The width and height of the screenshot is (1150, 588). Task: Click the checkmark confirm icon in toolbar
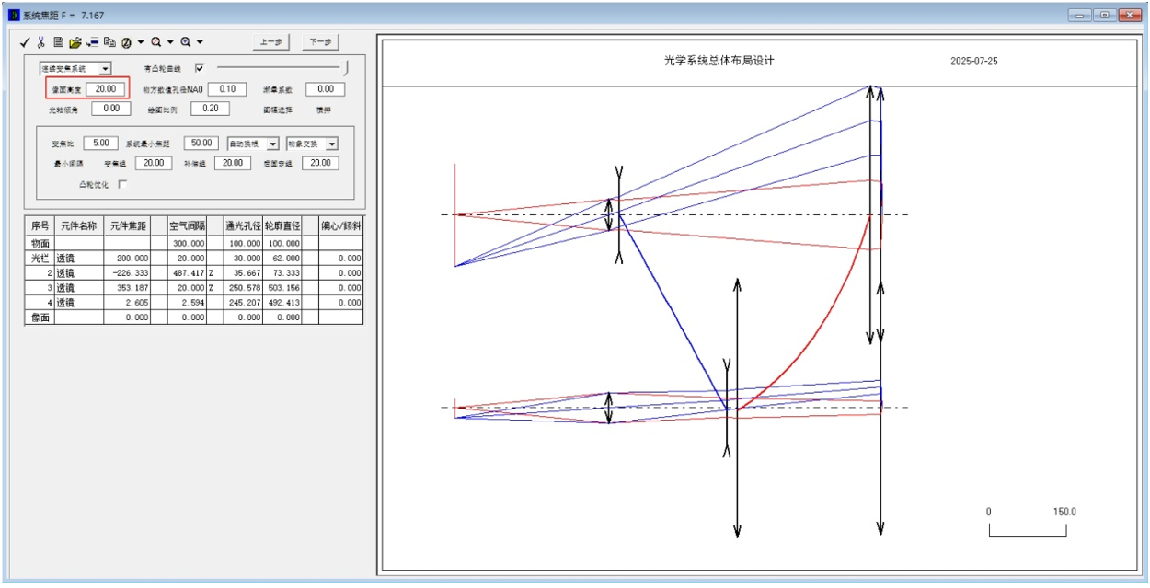pyautogui.click(x=26, y=42)
